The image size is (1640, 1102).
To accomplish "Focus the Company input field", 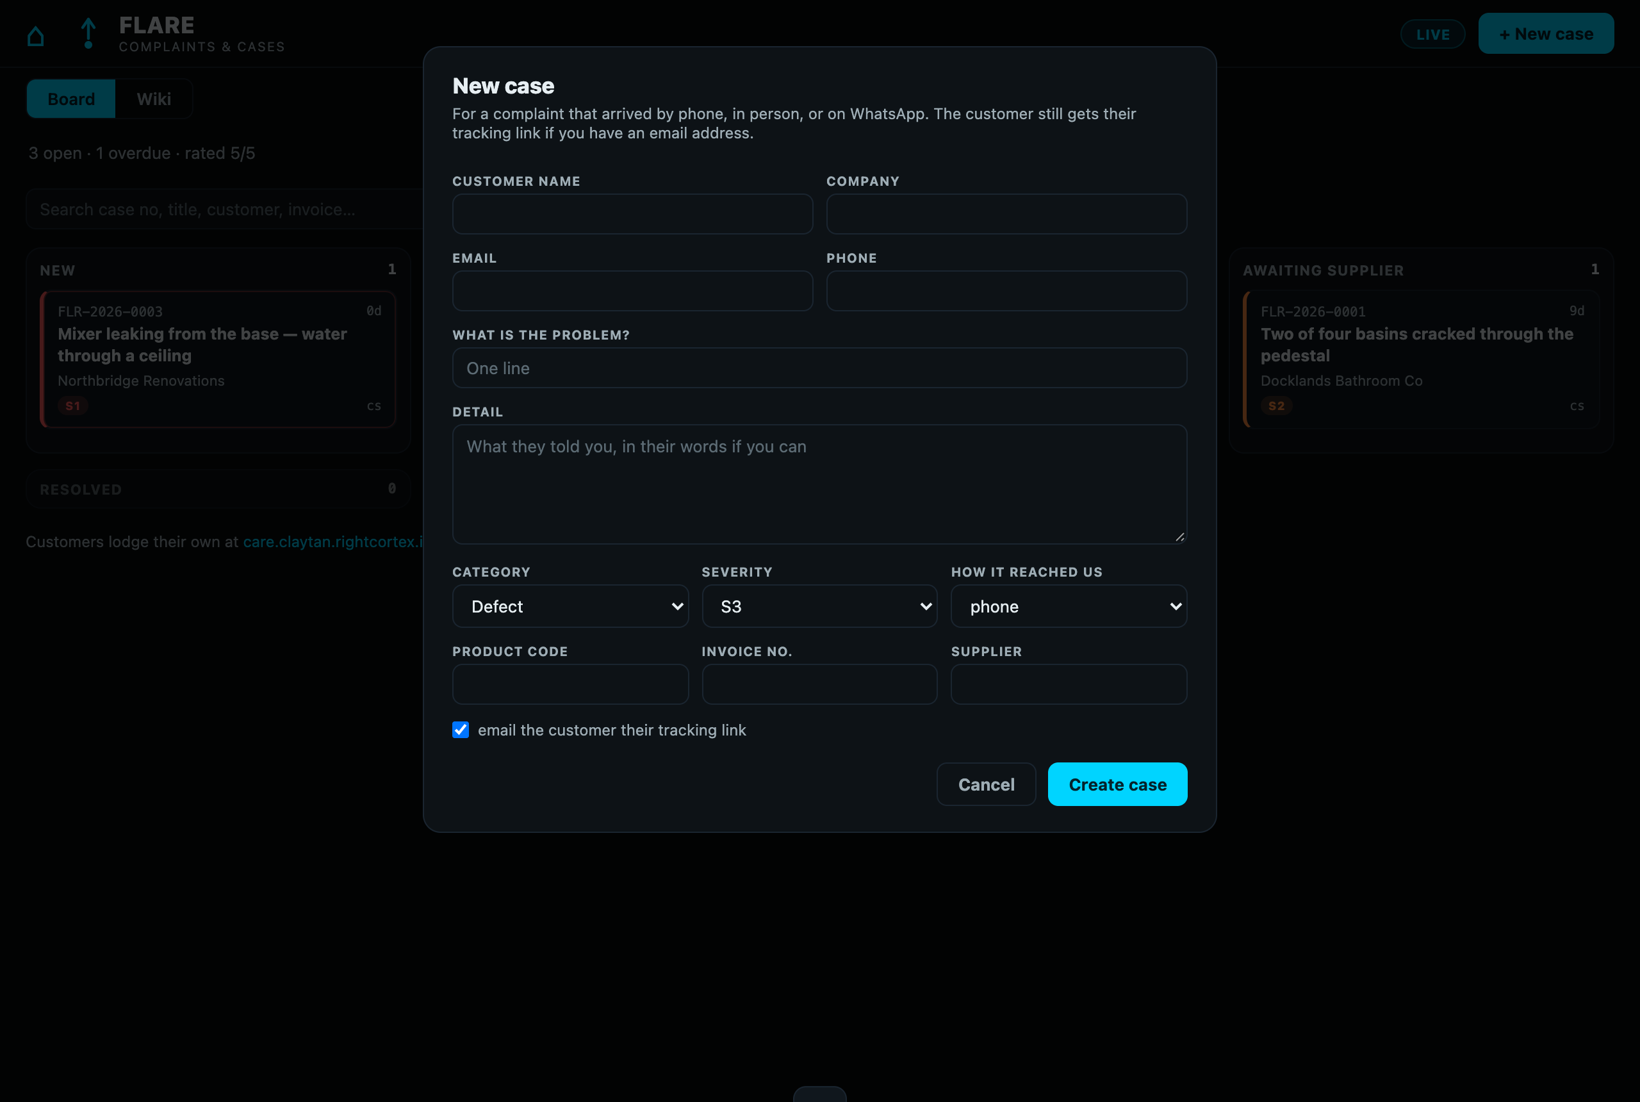I will (x=1006, y=213).
